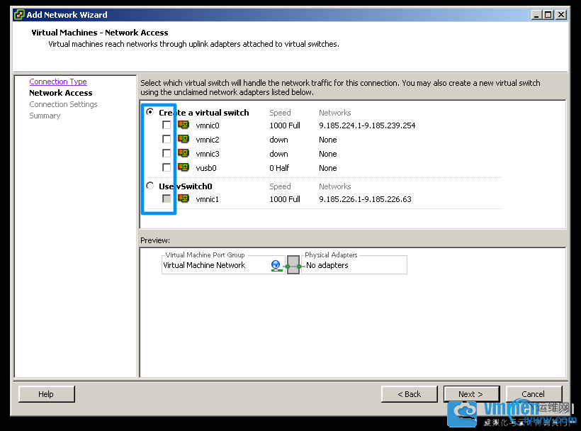Click the Use vSwitch0 label
This screenshot has height=431, width=581.
point(185,186)
